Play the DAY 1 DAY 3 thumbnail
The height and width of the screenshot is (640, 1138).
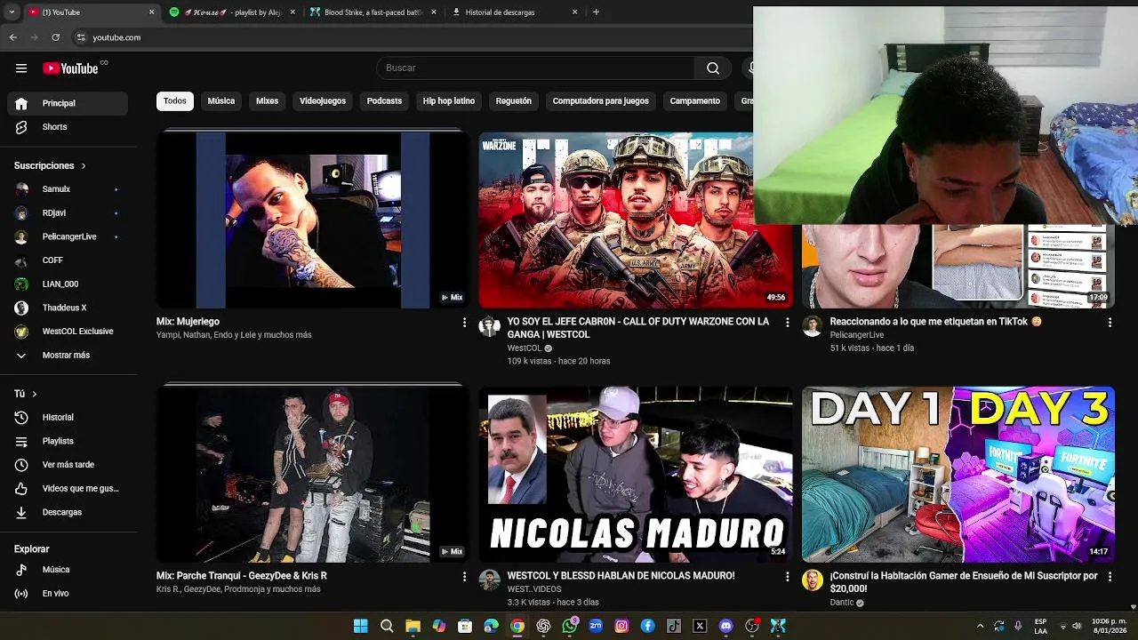958,474
